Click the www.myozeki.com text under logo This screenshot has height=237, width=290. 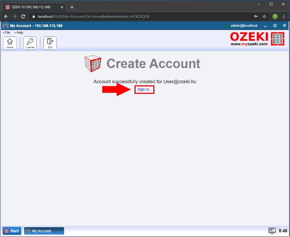point(249,44)
